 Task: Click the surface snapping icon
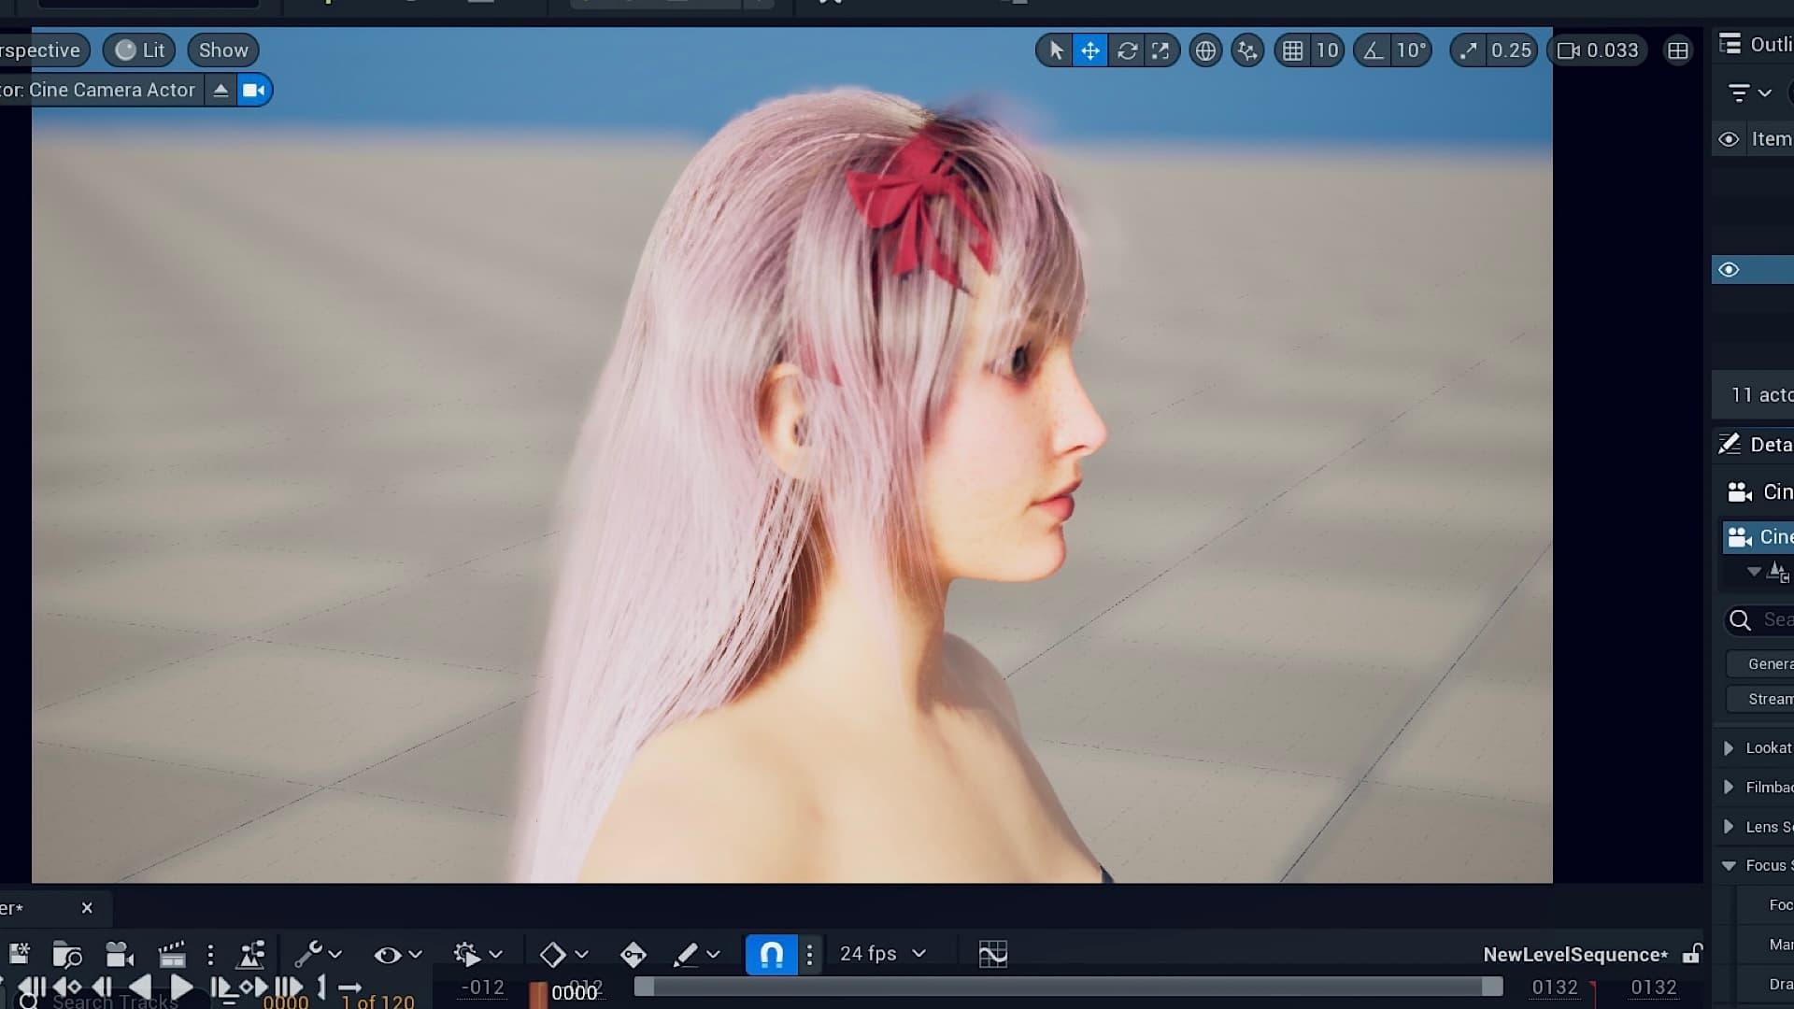click(1247, 50)
